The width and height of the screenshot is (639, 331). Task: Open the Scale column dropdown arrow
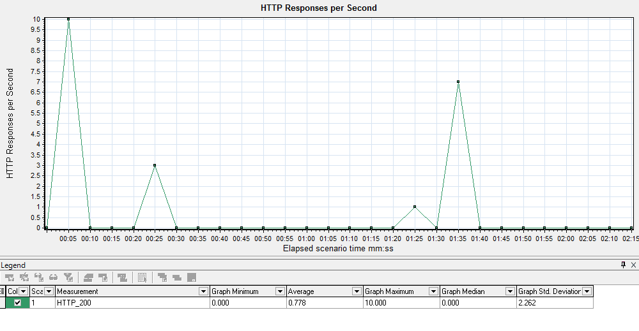click(49, 291)
